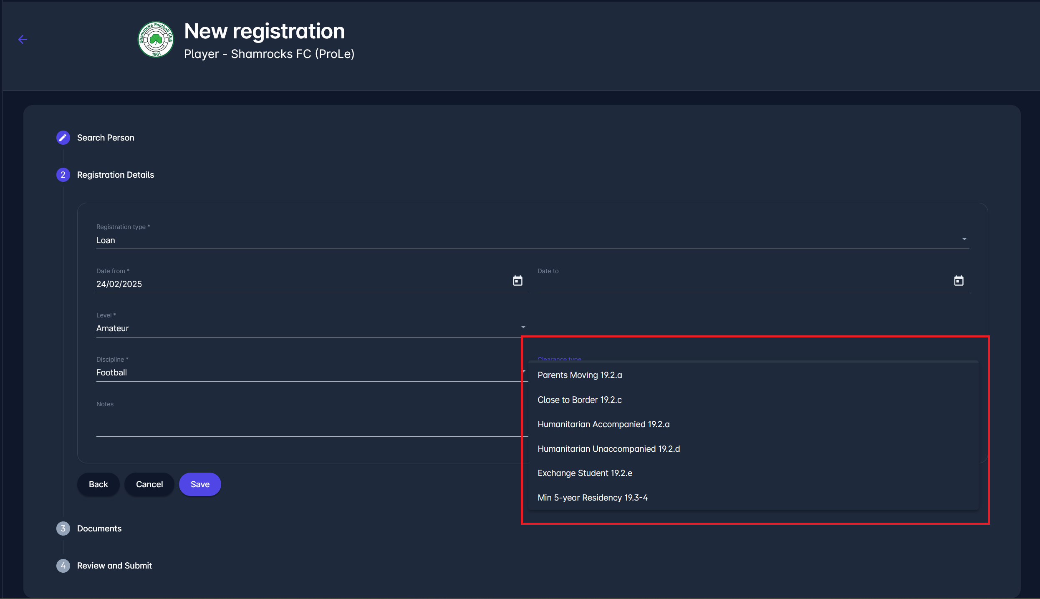Click the step 2 Registration Details circle

pyautogui.click(x=63, y=175)
